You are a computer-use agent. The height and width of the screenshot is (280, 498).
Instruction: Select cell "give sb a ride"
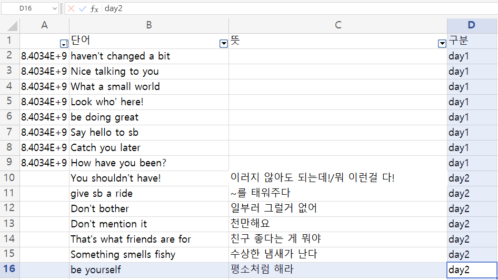(149, 193)
